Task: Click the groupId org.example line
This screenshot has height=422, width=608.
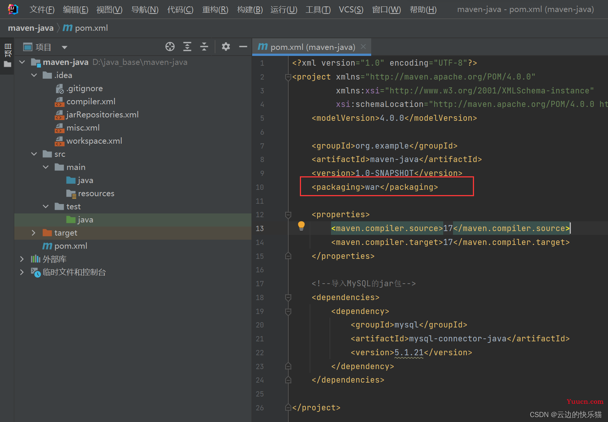Action: pos(384,146)
